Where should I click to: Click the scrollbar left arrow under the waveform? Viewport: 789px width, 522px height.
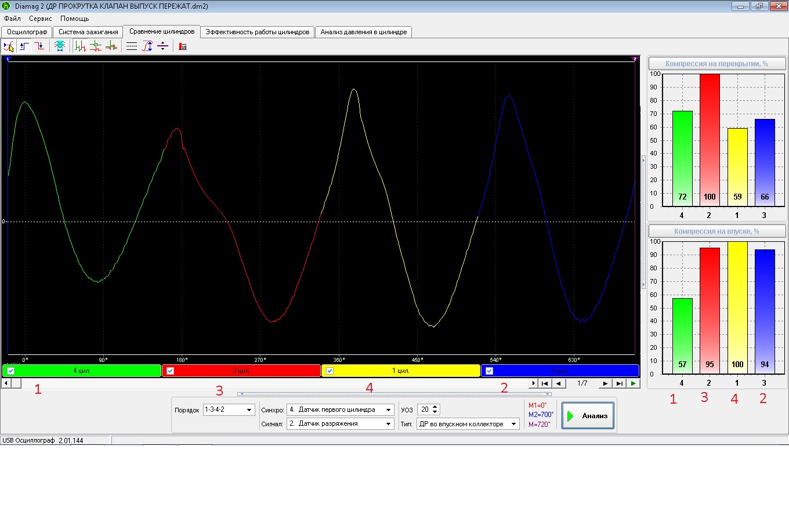[6, 383]
